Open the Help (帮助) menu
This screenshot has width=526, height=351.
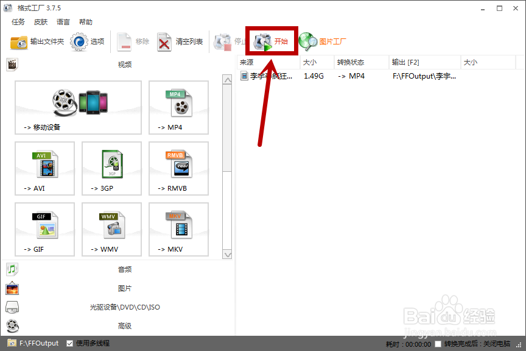click(86, 22)
